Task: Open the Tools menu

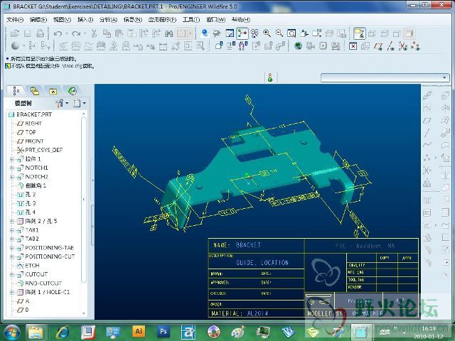Action: [x=191, y=19]
